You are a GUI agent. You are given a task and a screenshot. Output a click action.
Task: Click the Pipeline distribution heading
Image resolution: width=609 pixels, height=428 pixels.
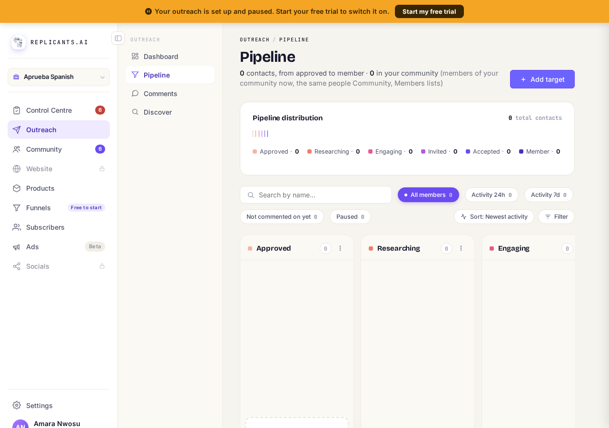point(287,118)
